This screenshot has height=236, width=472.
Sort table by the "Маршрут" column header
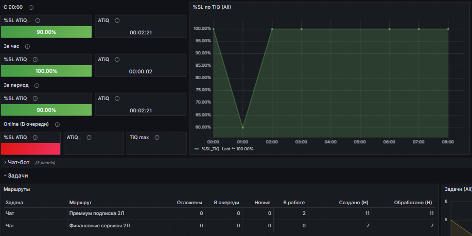pos(80,203)
